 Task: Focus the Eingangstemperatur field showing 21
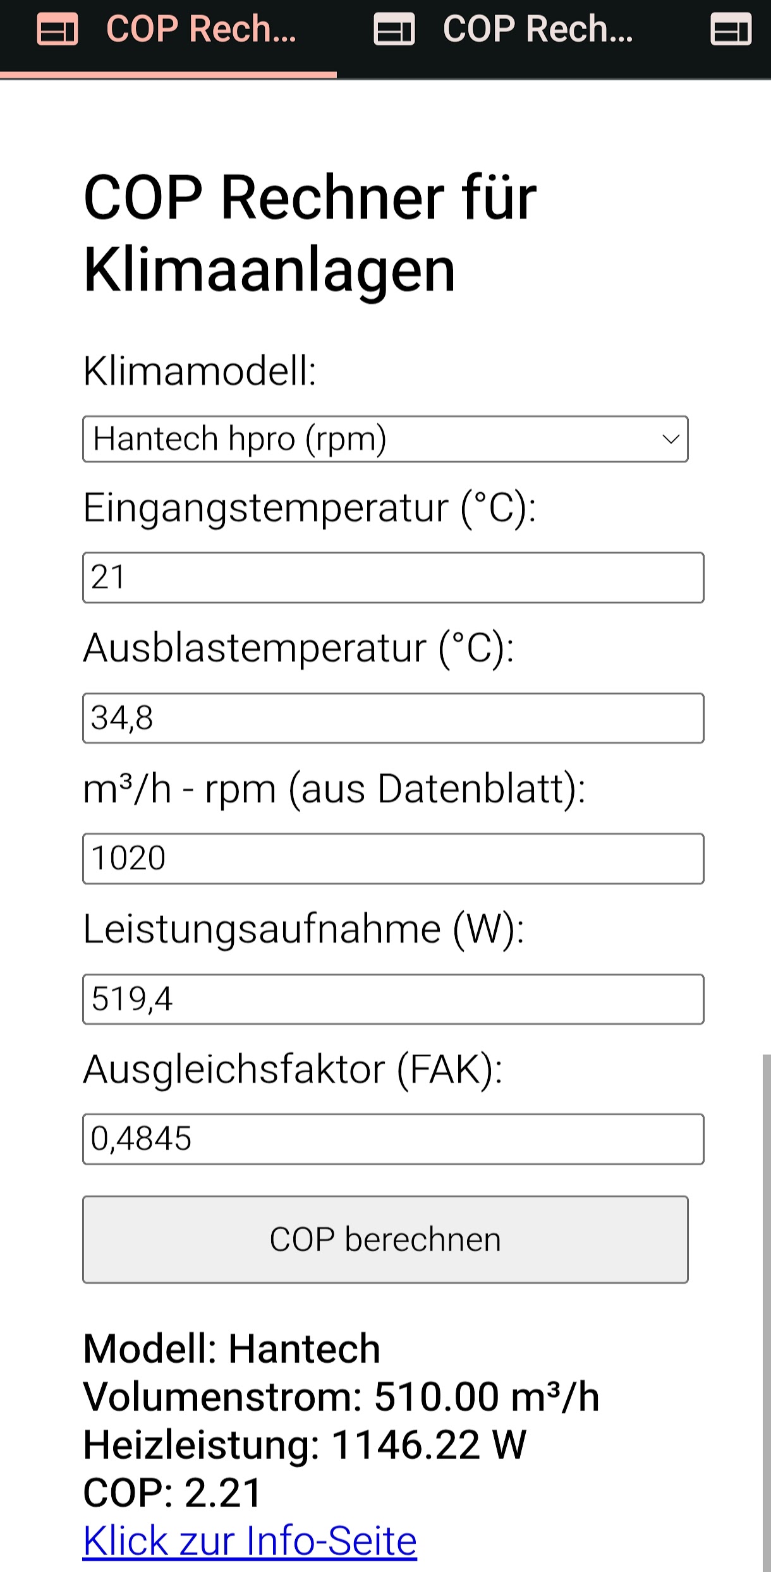(x=393, y=577)
